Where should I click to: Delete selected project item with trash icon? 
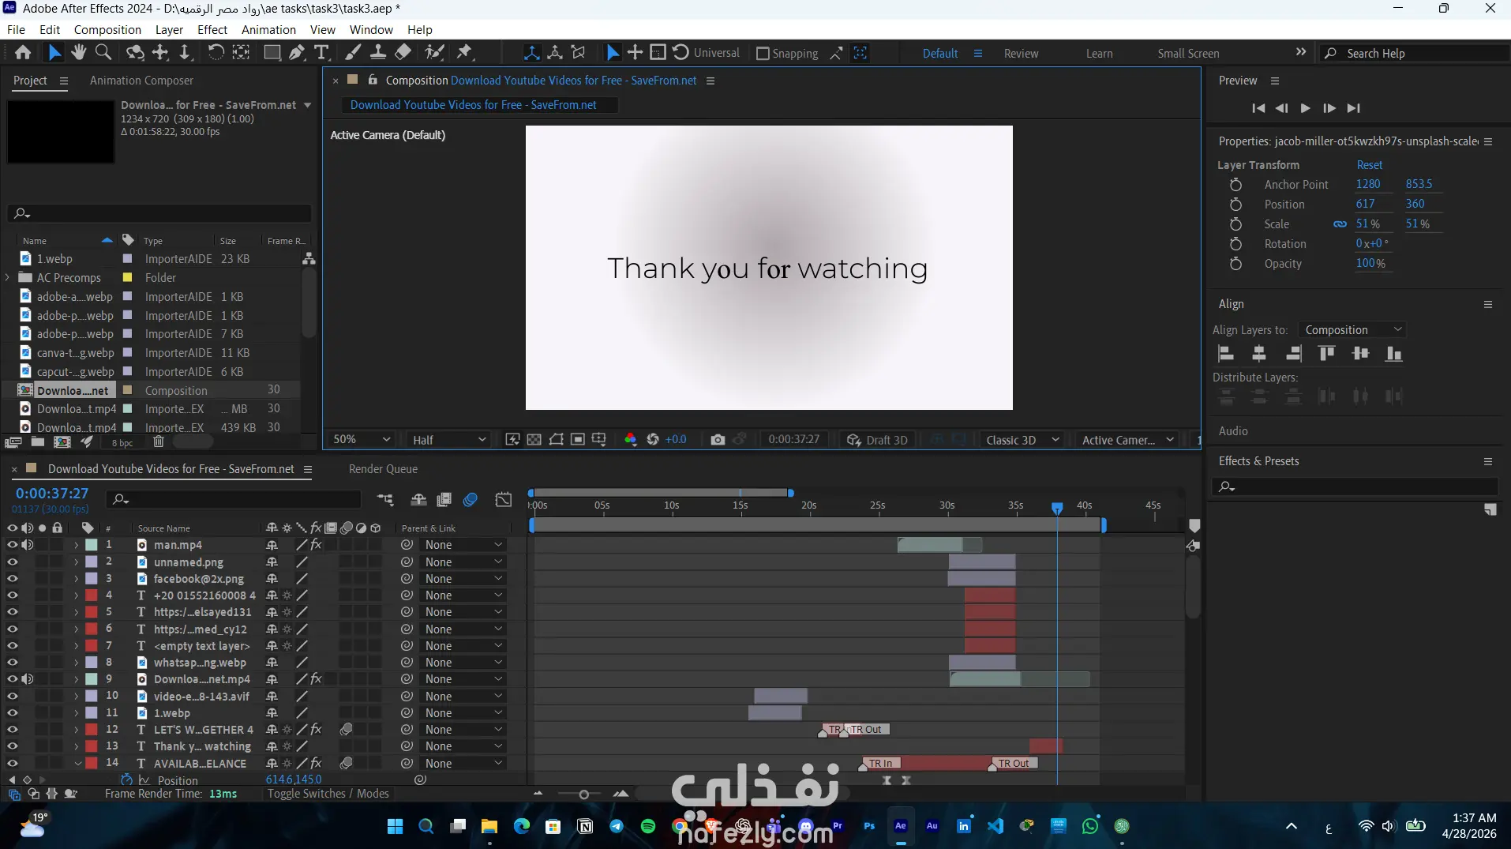tap(159, 442)
